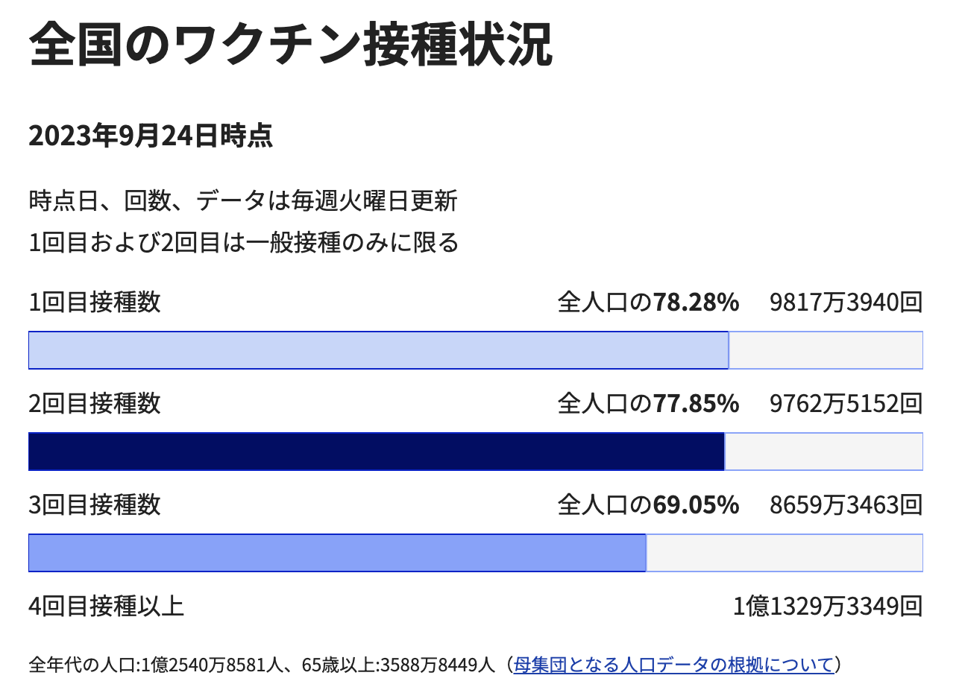Open the 母集団となる人口データの根拠について link

click(673, 664)
